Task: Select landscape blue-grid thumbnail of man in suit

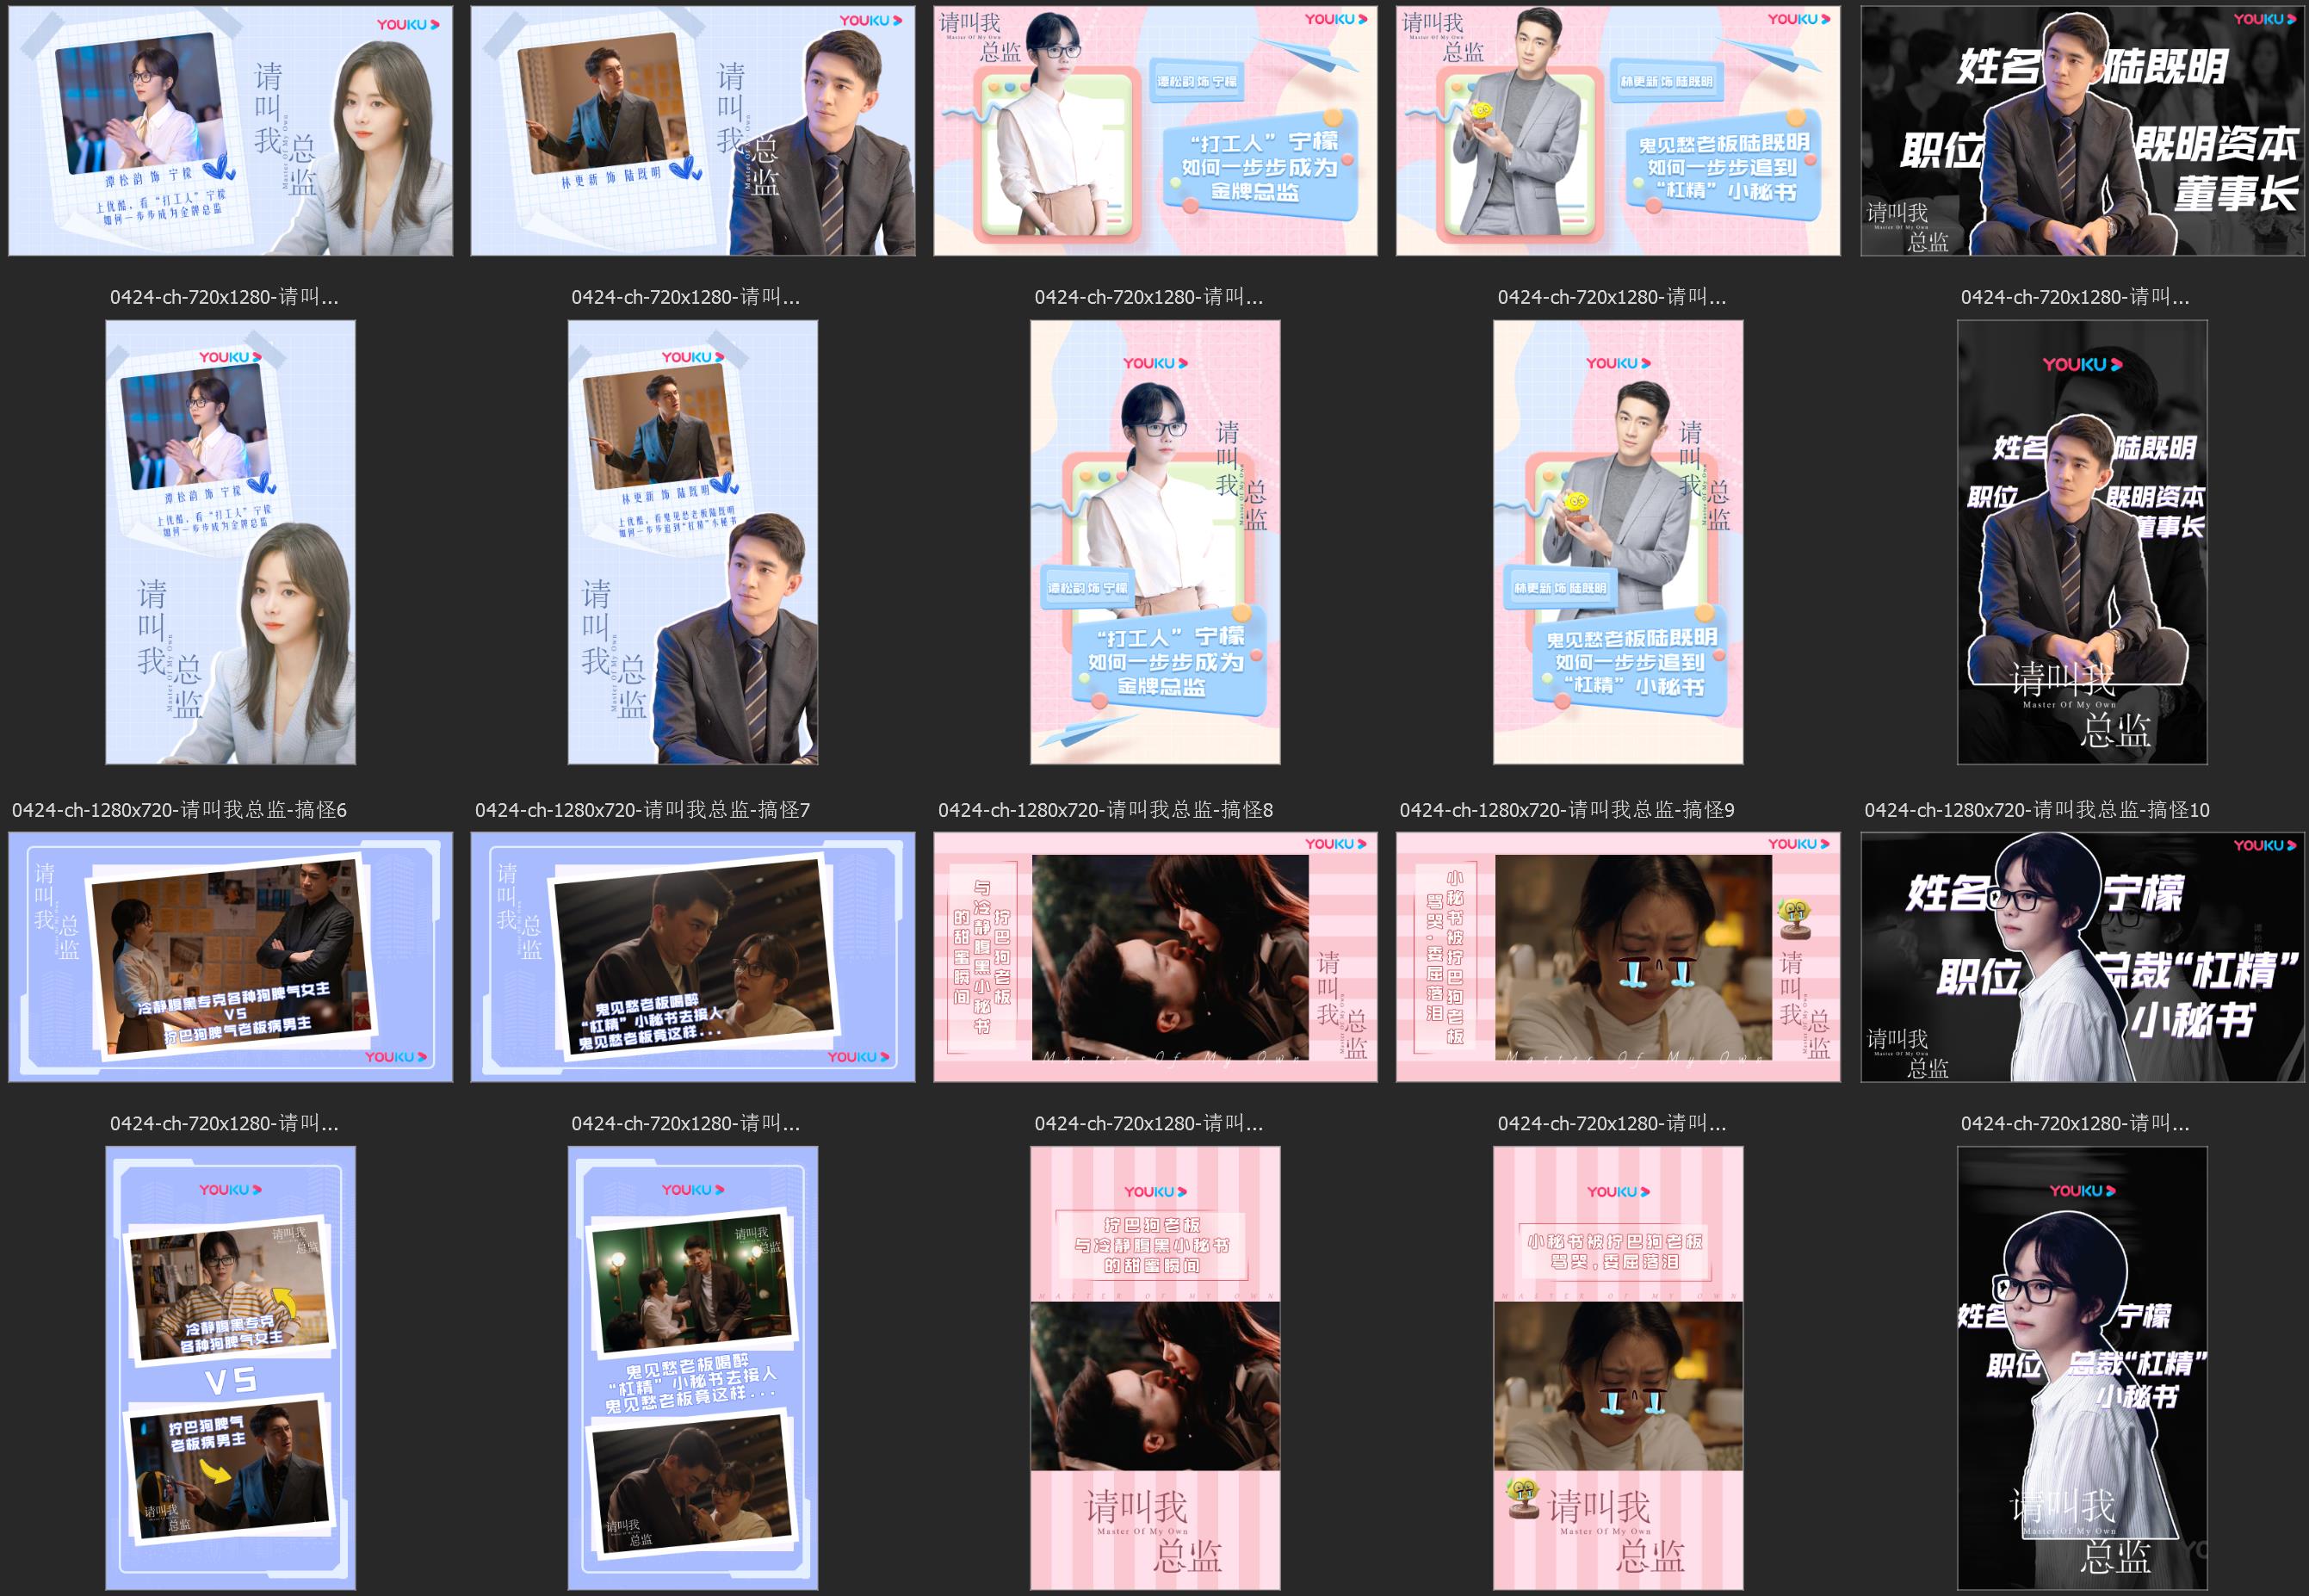Action: click(693, 131)
